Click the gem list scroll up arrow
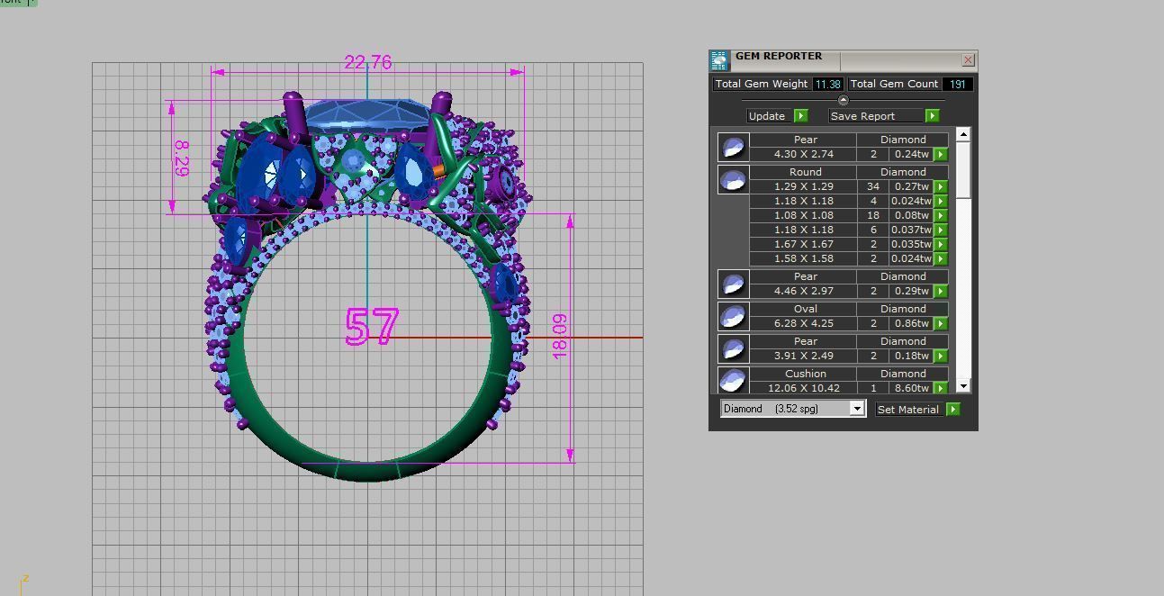Viewport: 1164px width, 596px height. pos(963,134)
